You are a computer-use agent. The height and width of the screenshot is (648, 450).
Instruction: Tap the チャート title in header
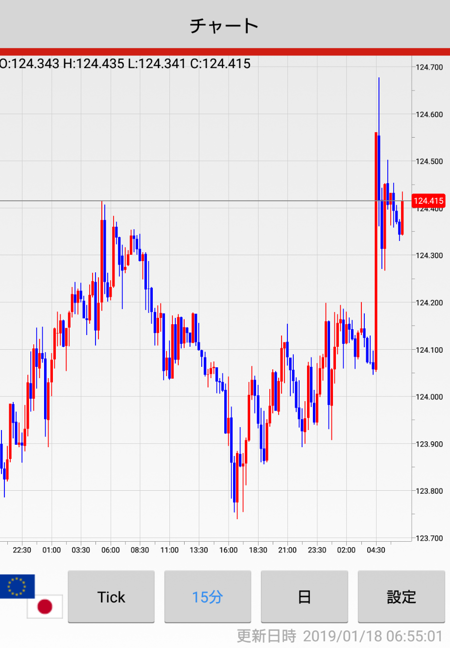coord(224,25)
